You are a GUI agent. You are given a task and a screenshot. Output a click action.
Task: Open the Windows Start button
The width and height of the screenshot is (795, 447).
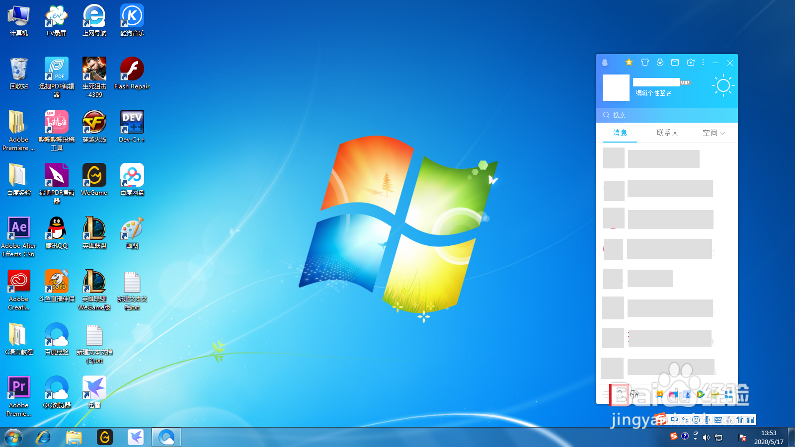pyautogui.click(x=13, y=437)
